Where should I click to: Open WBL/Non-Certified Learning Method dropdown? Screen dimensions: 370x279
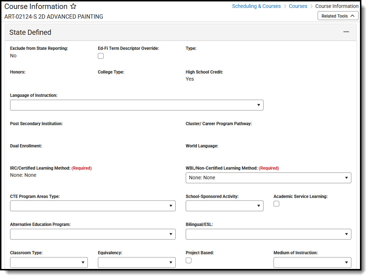pyautogui.click(x=268, y=178)
